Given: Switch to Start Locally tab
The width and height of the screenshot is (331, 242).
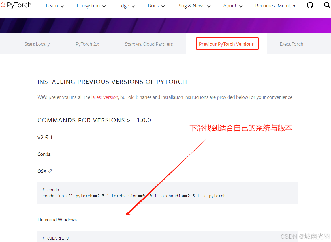Looking at the screenshot, I should (x=37, y=44).
